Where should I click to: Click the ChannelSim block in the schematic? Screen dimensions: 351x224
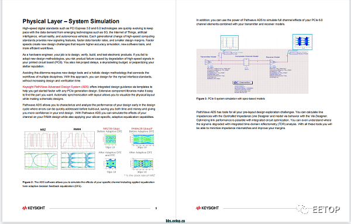coord(242,83)
